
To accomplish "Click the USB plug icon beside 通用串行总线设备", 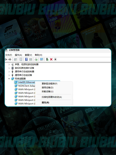I will [13, 75].
